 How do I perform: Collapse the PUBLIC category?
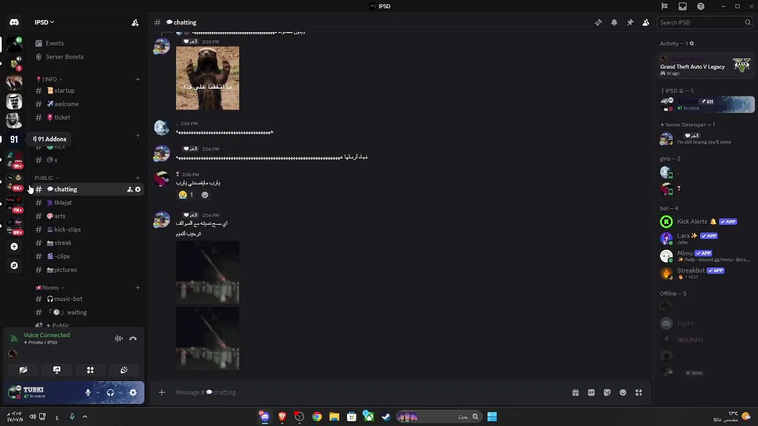47,177
